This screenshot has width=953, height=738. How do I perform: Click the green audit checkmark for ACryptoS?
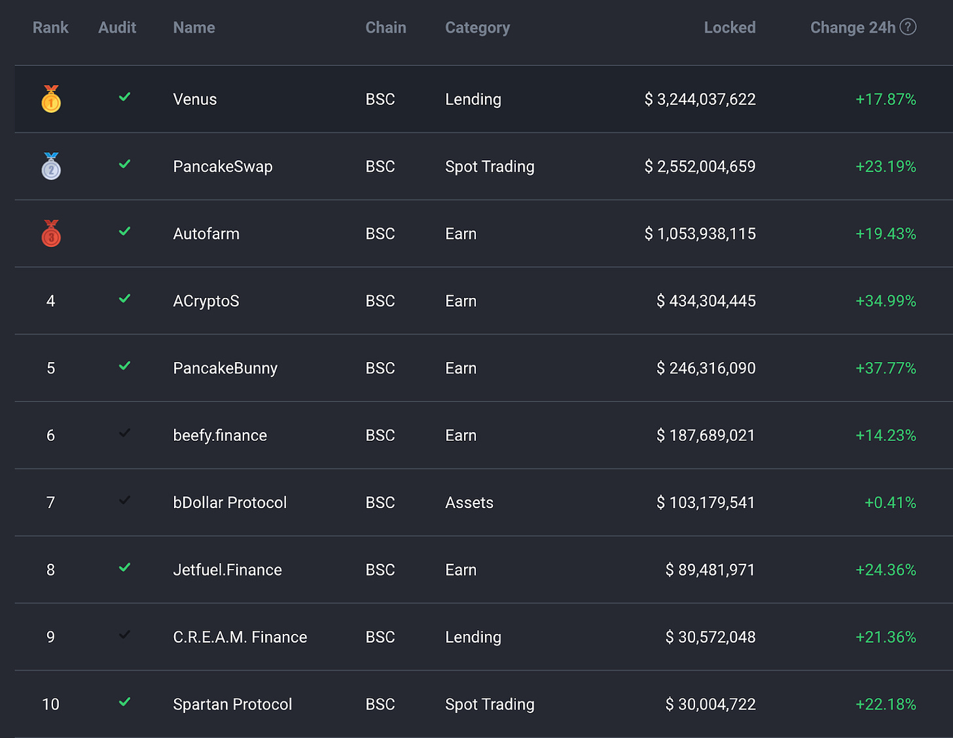[124, 299]
